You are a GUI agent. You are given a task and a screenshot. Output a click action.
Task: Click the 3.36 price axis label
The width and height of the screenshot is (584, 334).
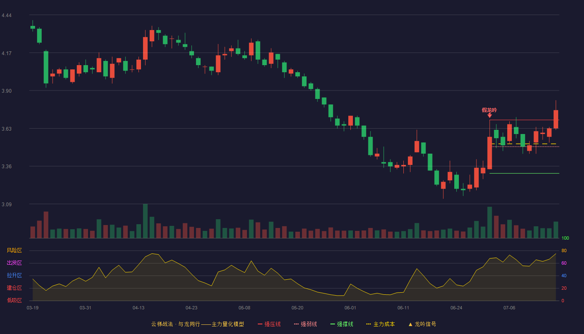click(x=7, y=167)
